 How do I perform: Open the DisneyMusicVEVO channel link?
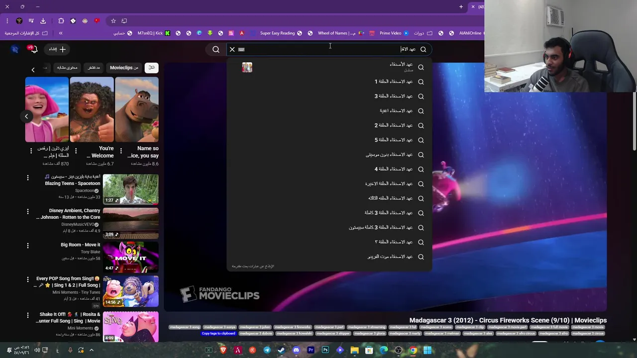[x=80, y=224]
